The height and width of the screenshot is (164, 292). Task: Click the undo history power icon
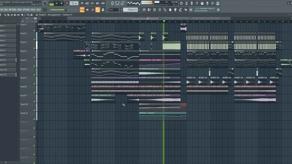[x=181, y=3]
